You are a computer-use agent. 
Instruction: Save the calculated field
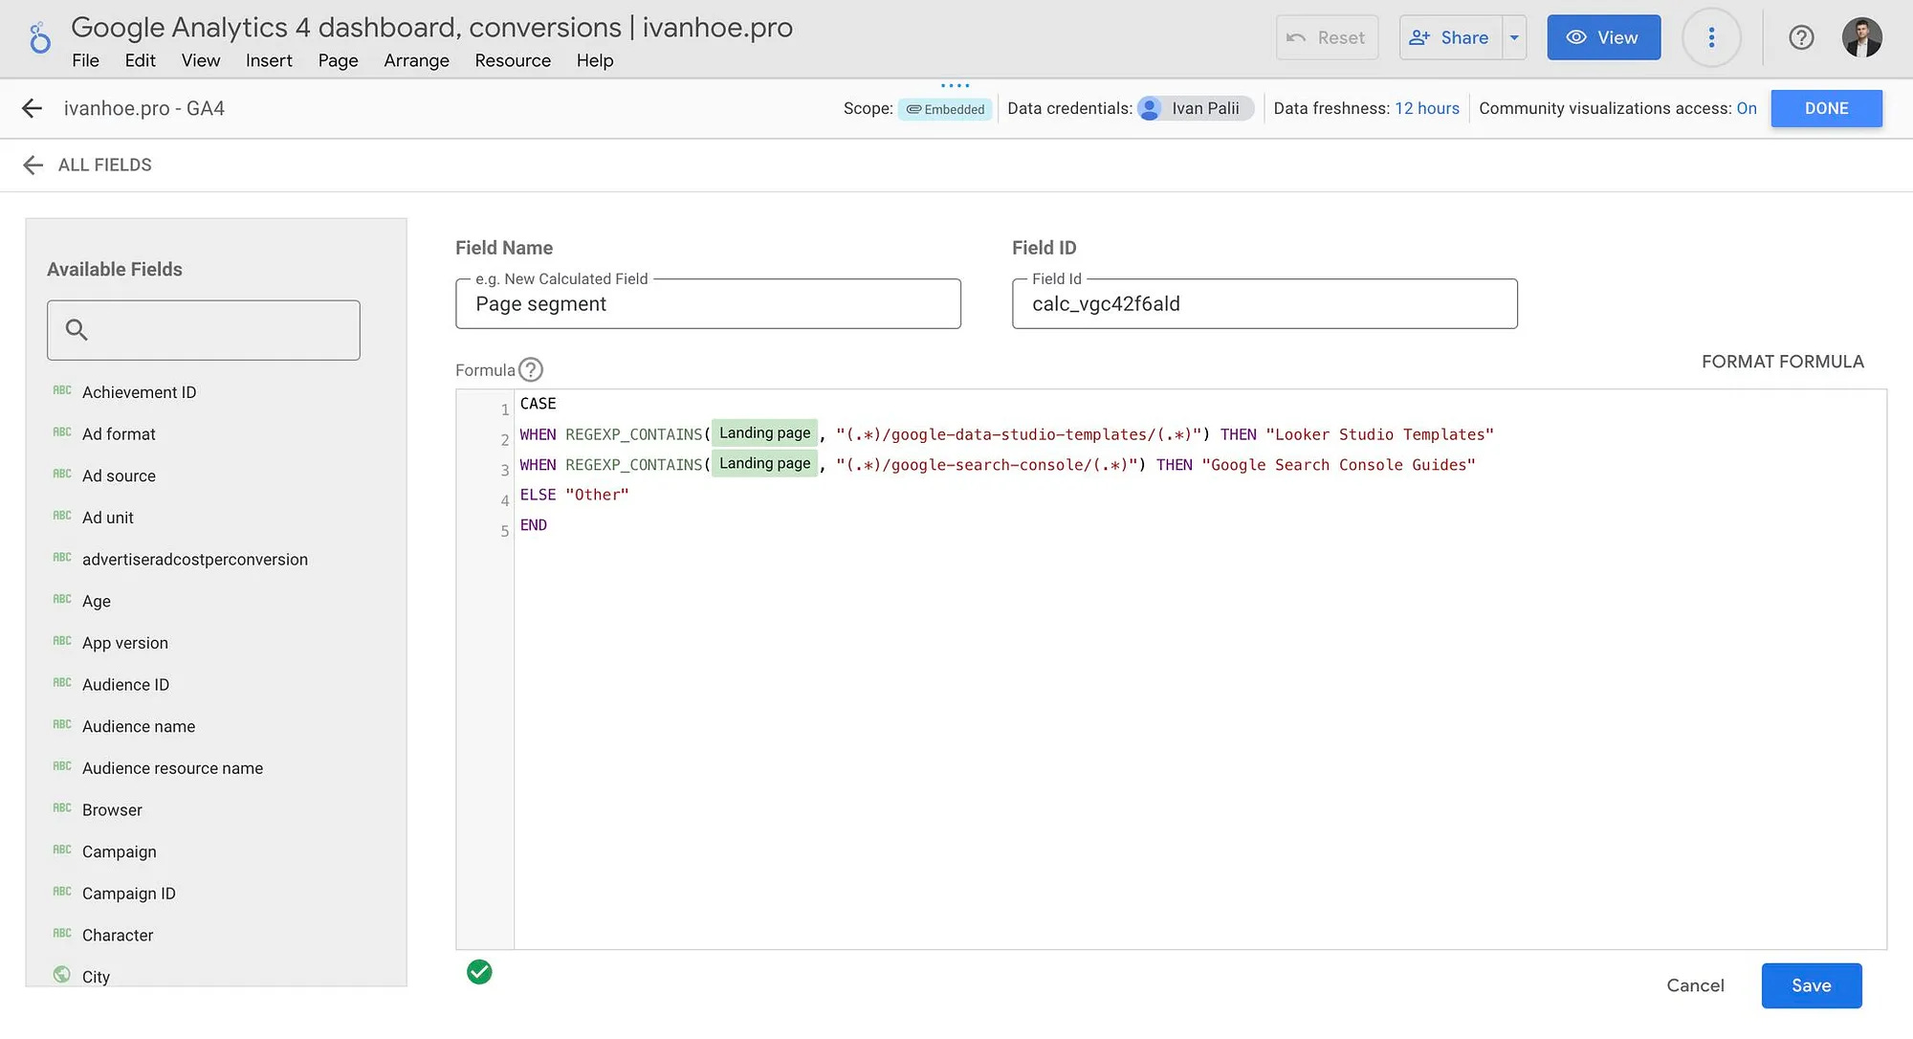coord(1812,985)
